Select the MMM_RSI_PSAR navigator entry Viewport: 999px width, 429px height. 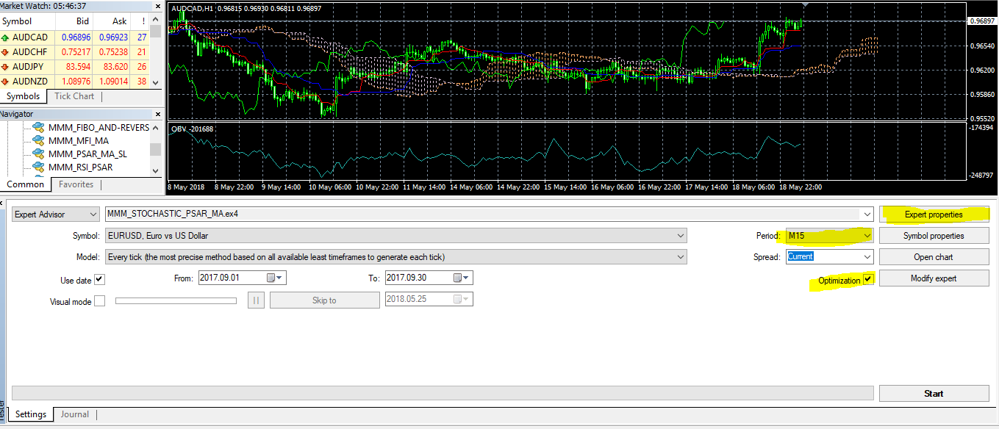pyautogui.click(x=80, y=167)
